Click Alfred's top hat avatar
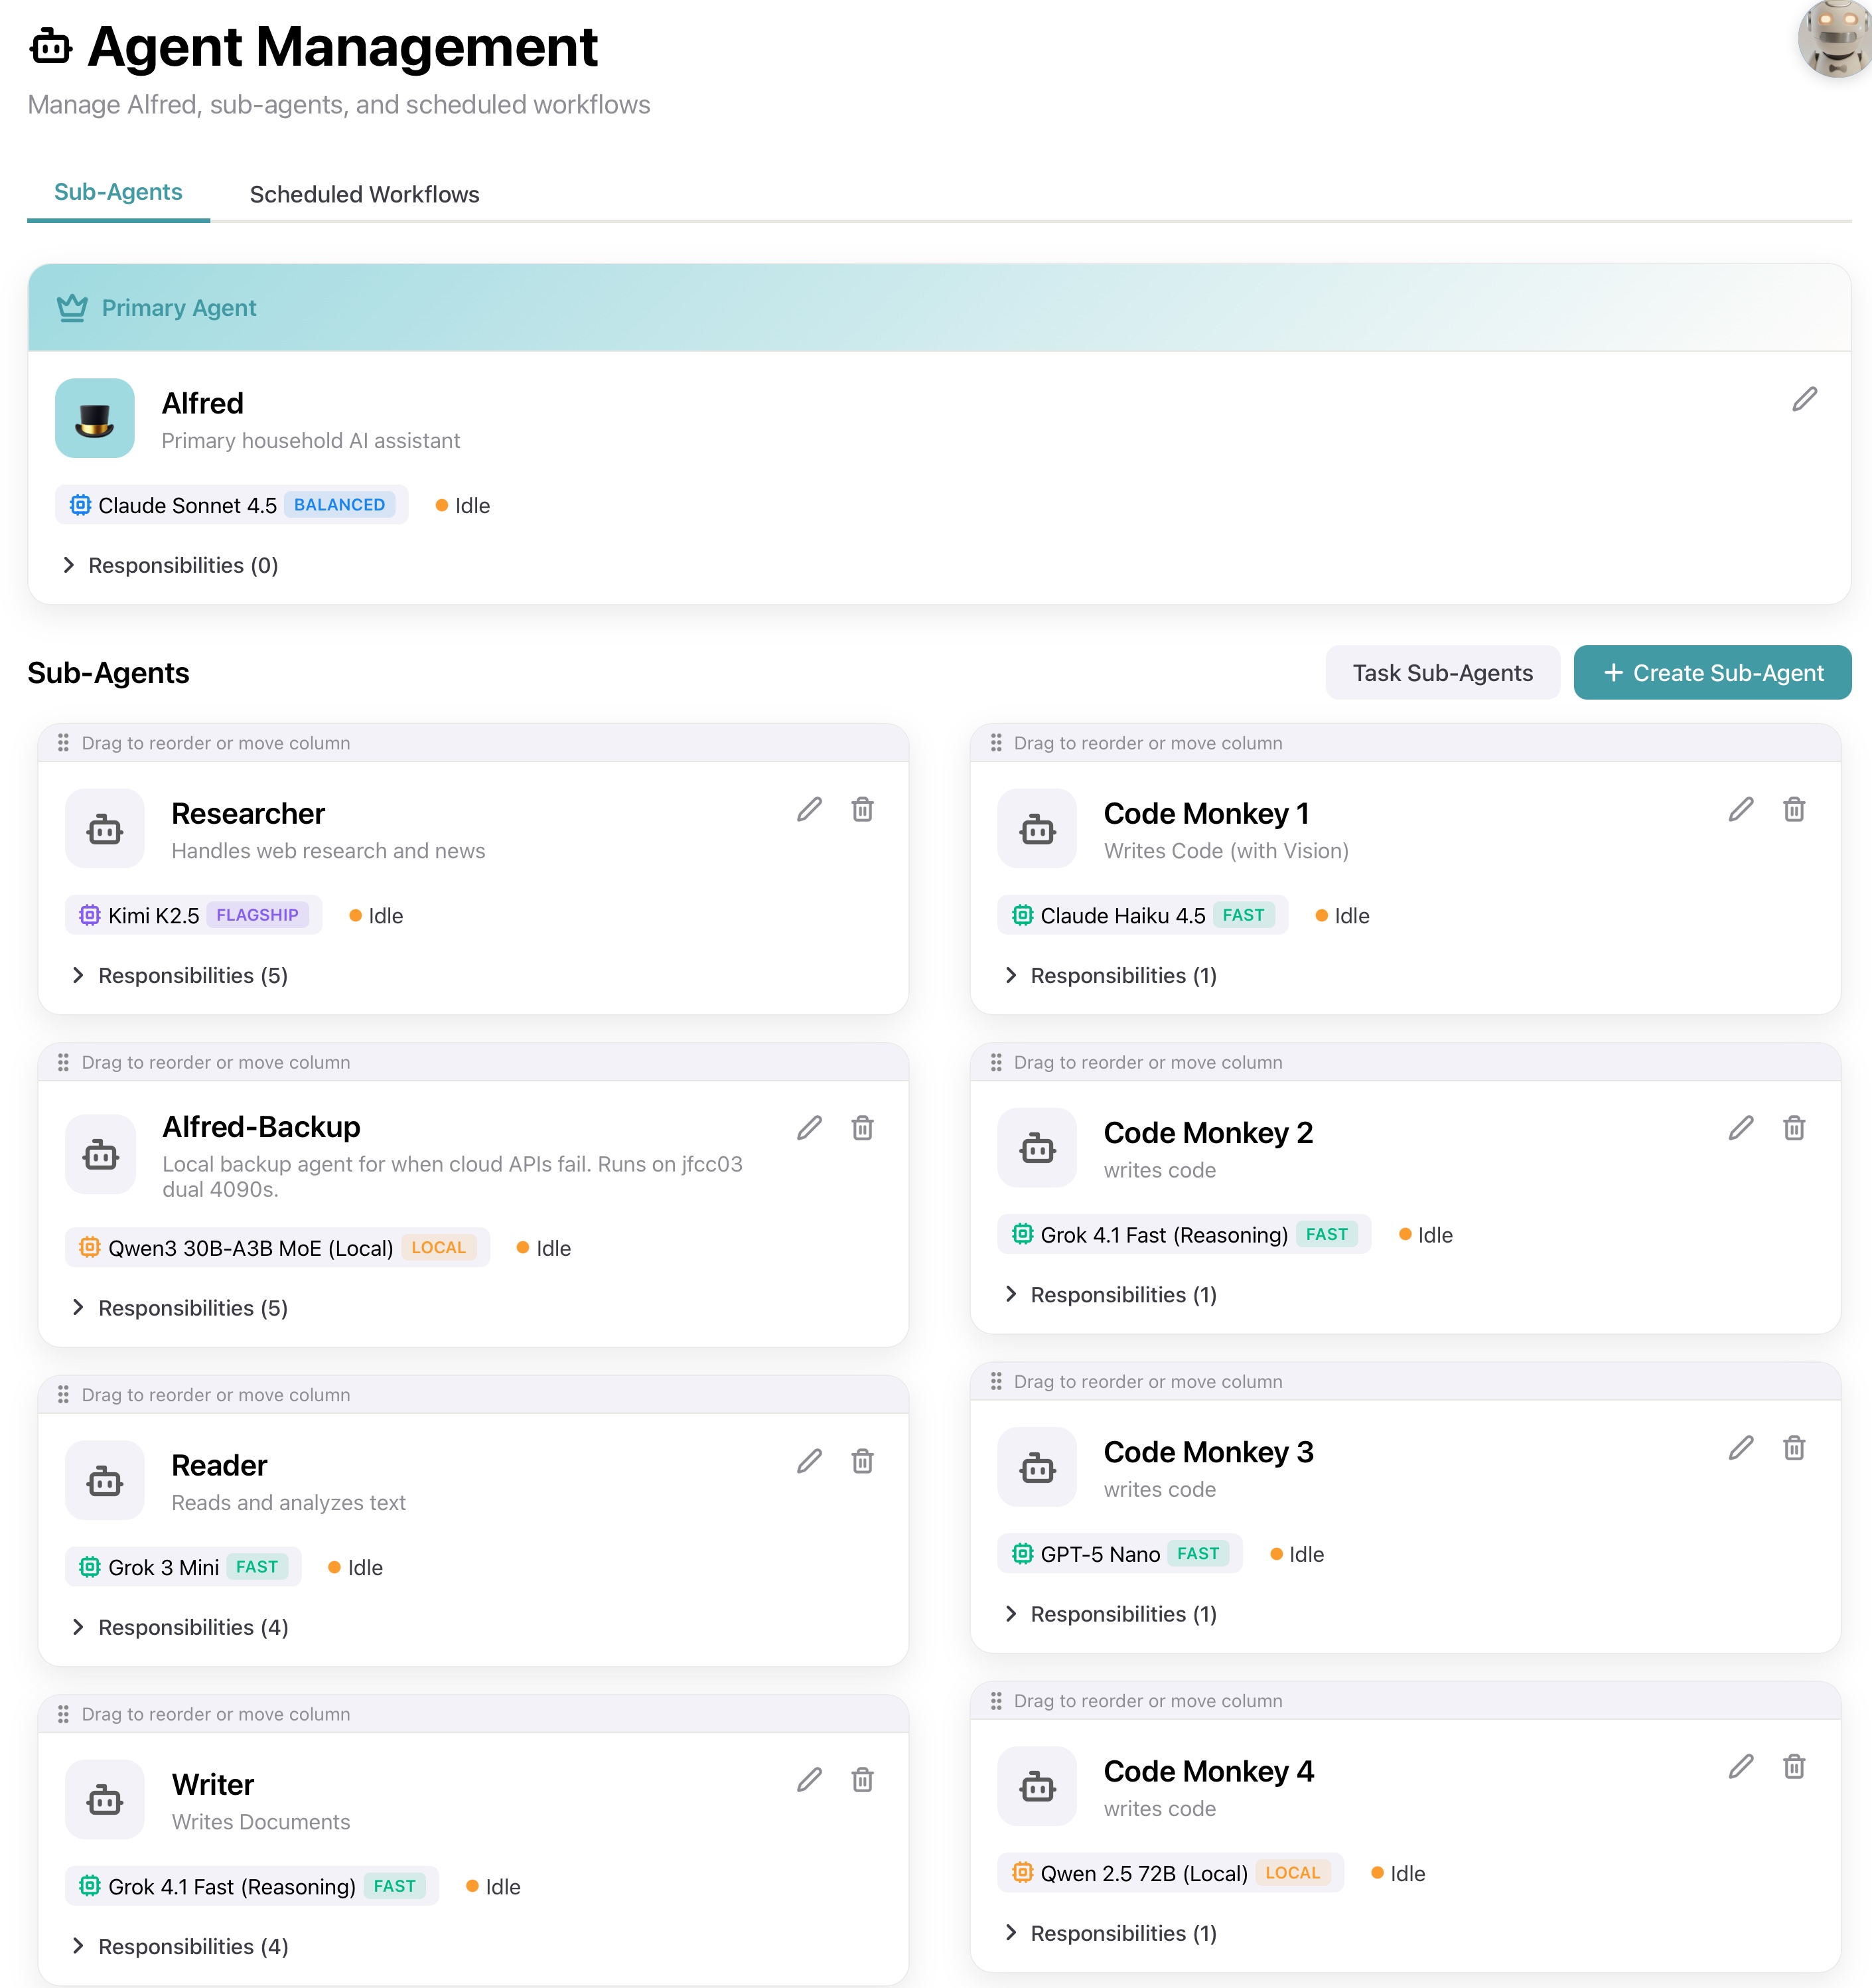 (x=94, y=418)
